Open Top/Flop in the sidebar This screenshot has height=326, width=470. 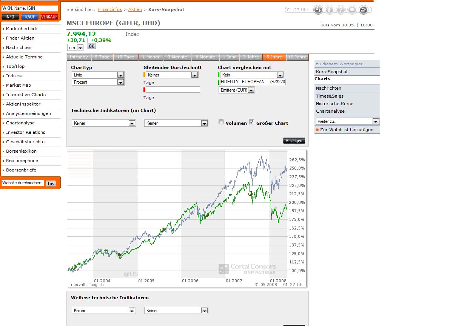(15, 66)
